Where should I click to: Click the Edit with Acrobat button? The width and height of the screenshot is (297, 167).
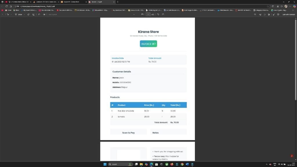pyautogui.click(x=289, y=14)
